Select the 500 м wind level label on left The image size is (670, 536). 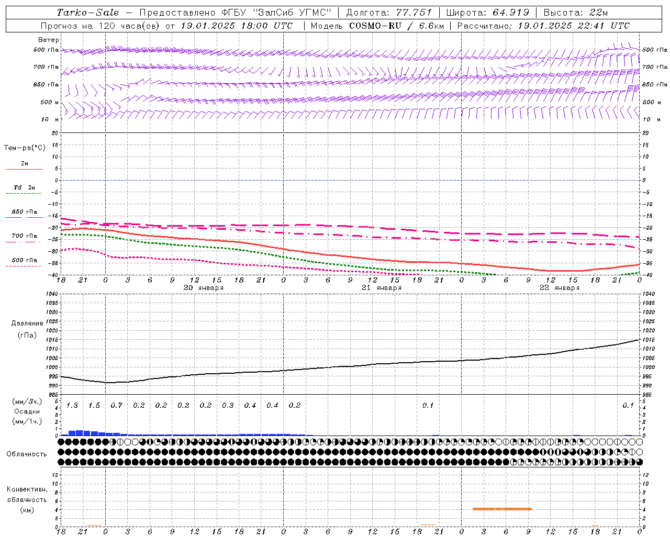50,102
